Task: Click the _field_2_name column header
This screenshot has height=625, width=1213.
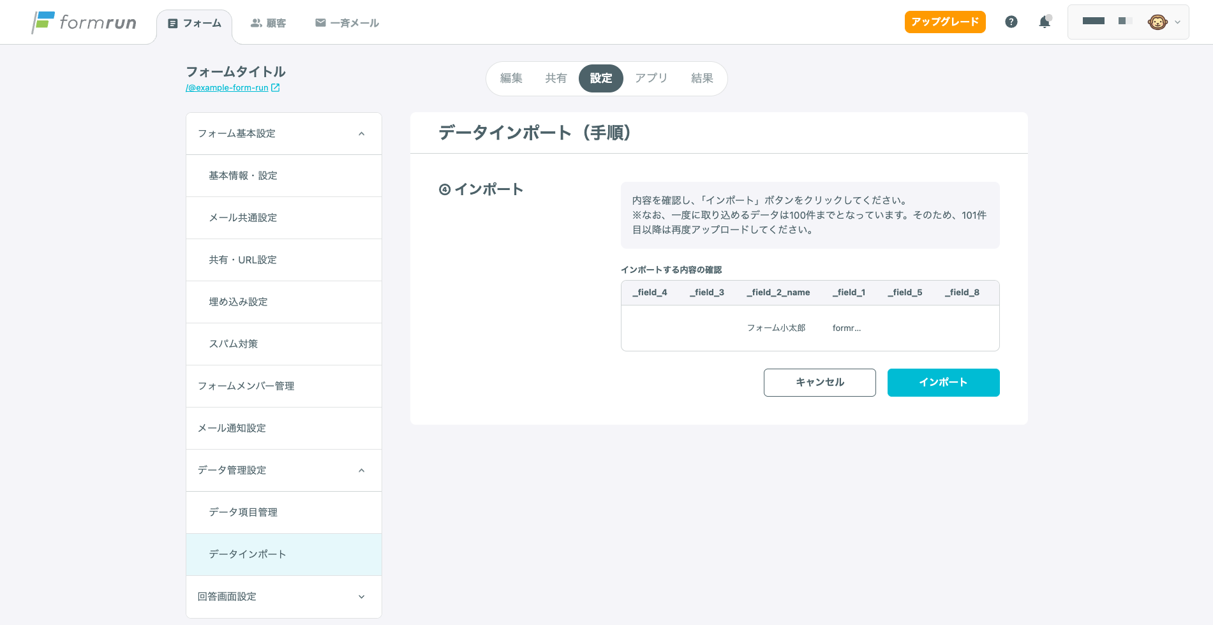Action: coord(778,293)
